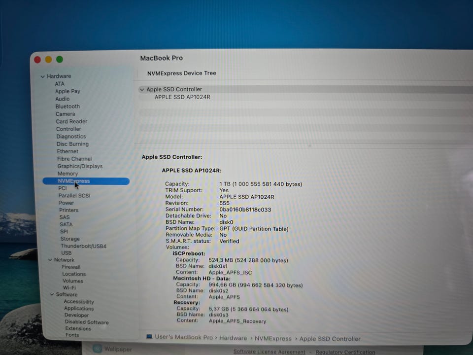The height and width of the screenshot is (355, 473).
Task: Open Card Reader information
Action: tap(71, 121)
